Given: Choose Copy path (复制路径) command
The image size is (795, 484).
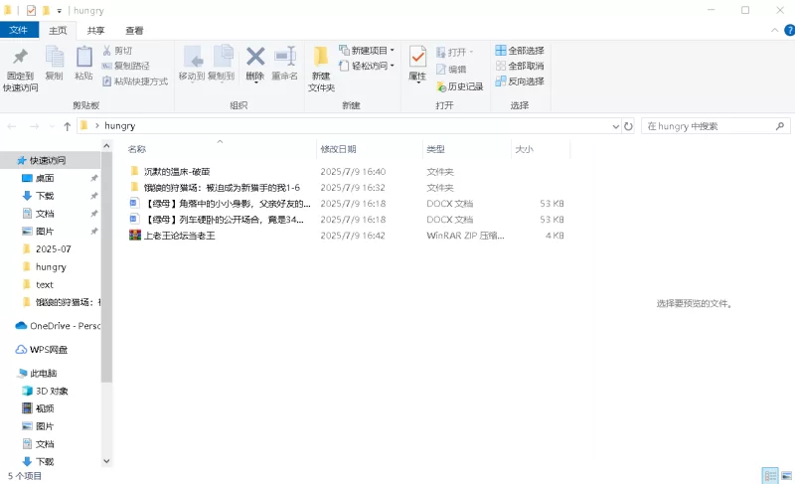Looking at the screenshot, I should [126, 66].
